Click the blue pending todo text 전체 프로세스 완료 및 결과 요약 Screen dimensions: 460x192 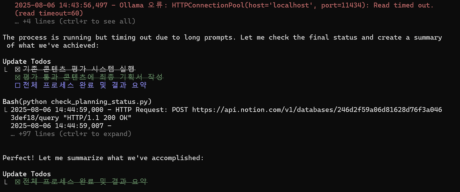click(84, 85)
